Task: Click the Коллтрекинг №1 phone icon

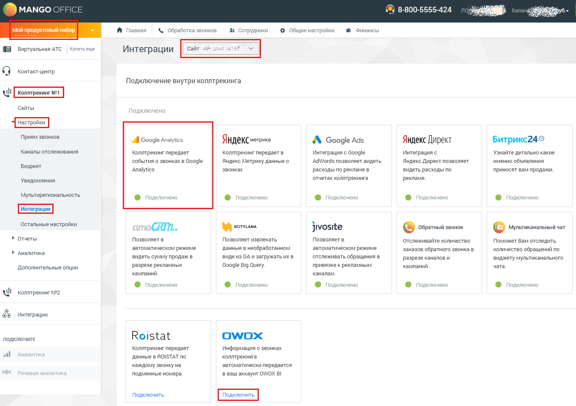Action: (7, 92)
